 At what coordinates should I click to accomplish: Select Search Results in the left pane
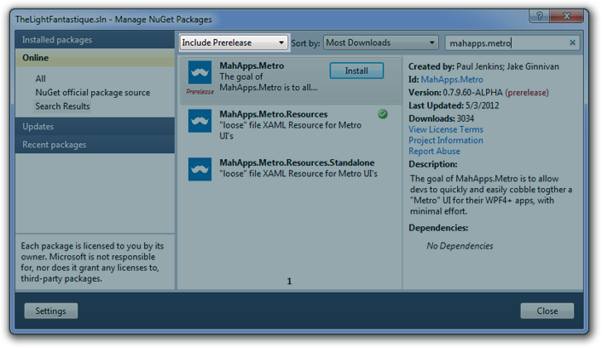(62, 106)
